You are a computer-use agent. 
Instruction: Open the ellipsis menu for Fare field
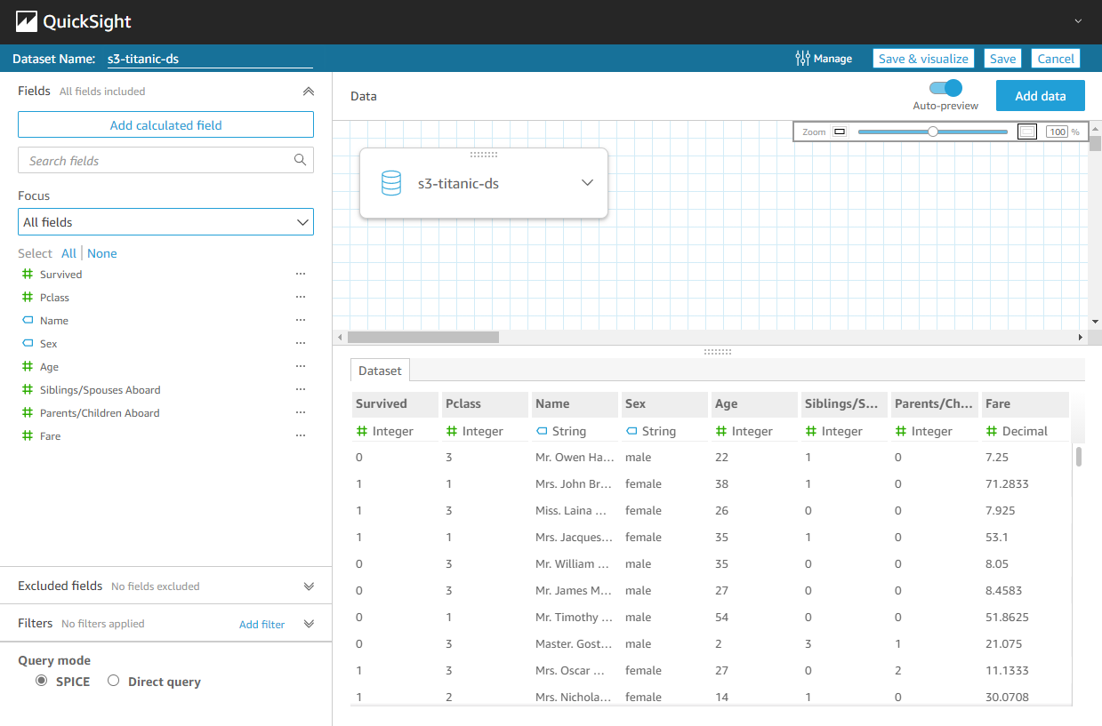tap(301, 436)
